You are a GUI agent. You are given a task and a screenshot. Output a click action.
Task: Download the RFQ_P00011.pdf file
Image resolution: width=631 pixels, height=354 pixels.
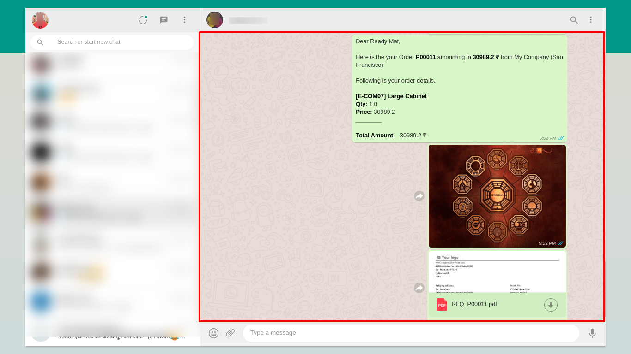click(551, 305)
